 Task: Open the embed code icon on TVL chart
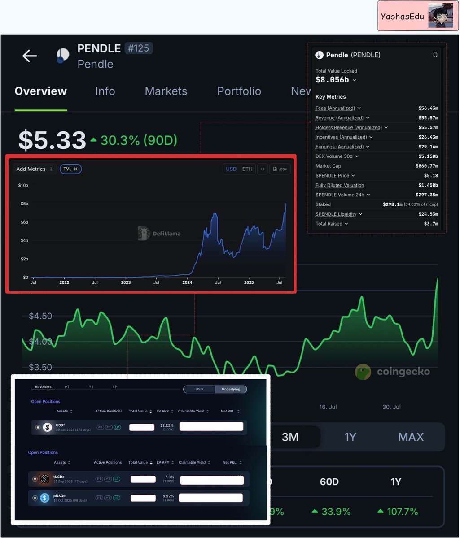click(x=263, y=169)
